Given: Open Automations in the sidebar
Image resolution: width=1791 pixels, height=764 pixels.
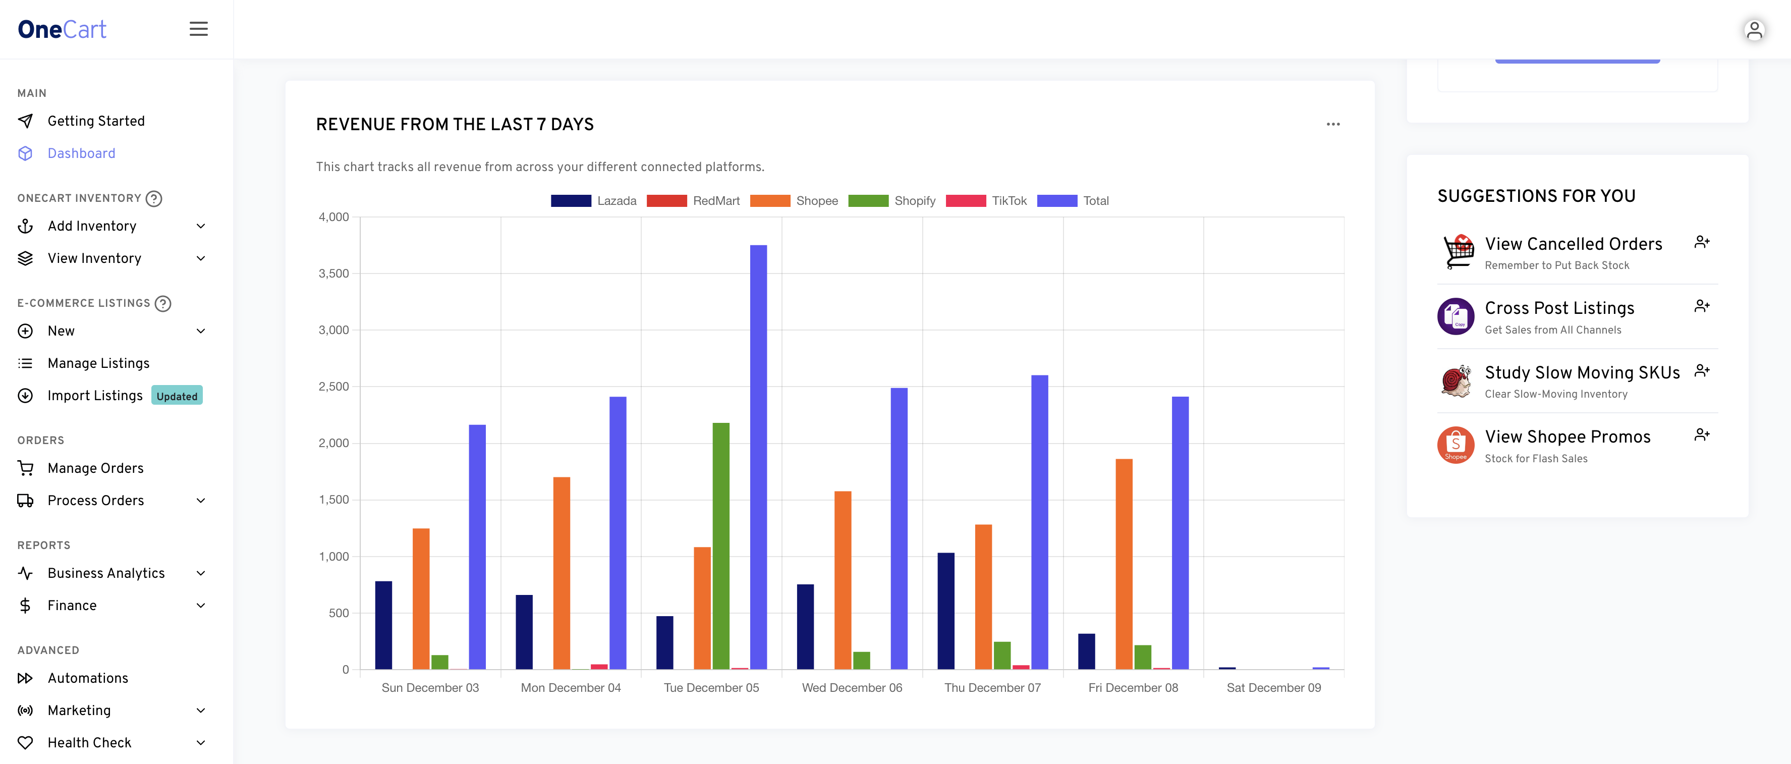Looking at the screenshot, I should (x=88, y=679).
